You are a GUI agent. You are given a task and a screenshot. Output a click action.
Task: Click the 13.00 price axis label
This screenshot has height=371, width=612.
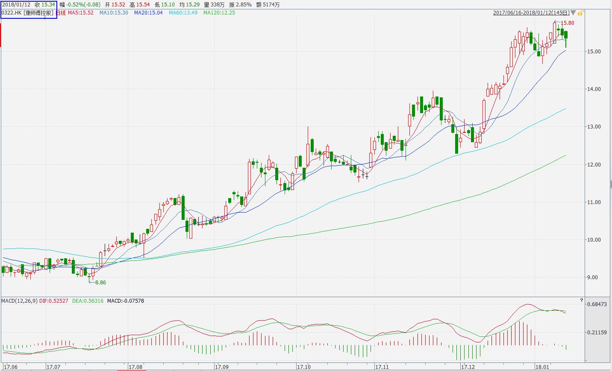594,127
